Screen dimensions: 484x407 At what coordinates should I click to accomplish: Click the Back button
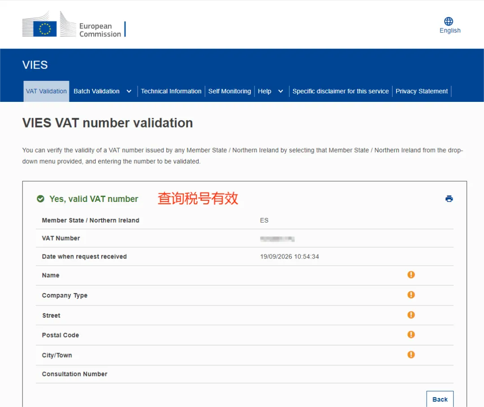440,399
